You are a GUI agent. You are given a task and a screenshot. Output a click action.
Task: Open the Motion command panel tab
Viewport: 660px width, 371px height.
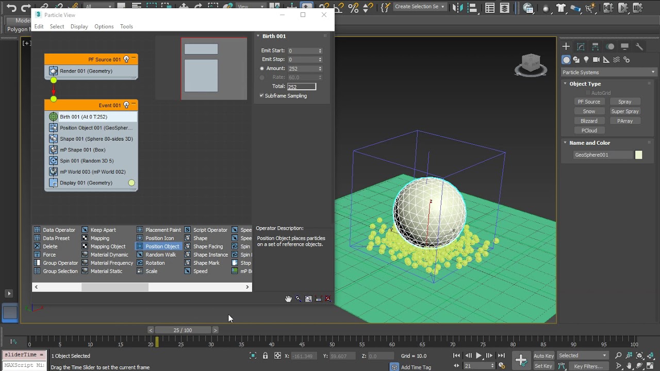pos(610,46)
